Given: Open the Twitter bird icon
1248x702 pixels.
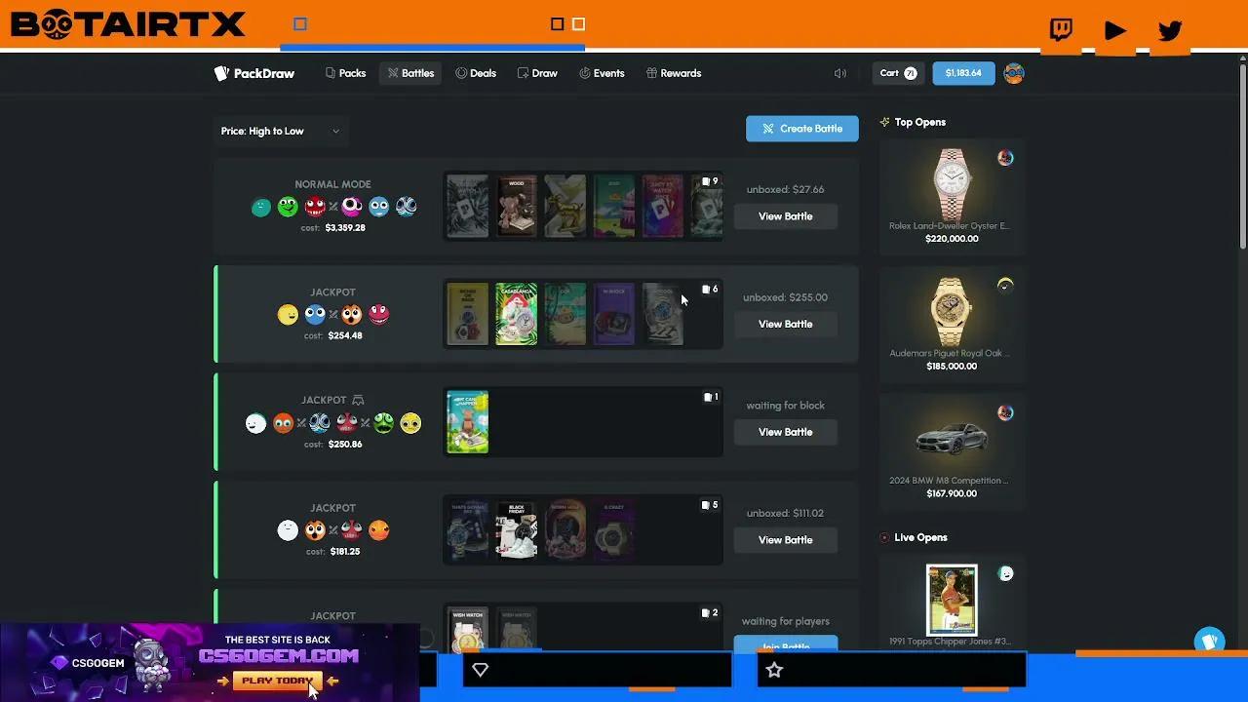Looking at the screenshot, I should (1170, 30).
